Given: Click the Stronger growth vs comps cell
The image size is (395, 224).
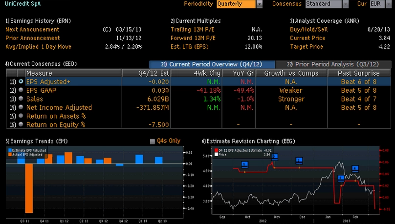Looking at the screenshot, I should tap(291, 99).
